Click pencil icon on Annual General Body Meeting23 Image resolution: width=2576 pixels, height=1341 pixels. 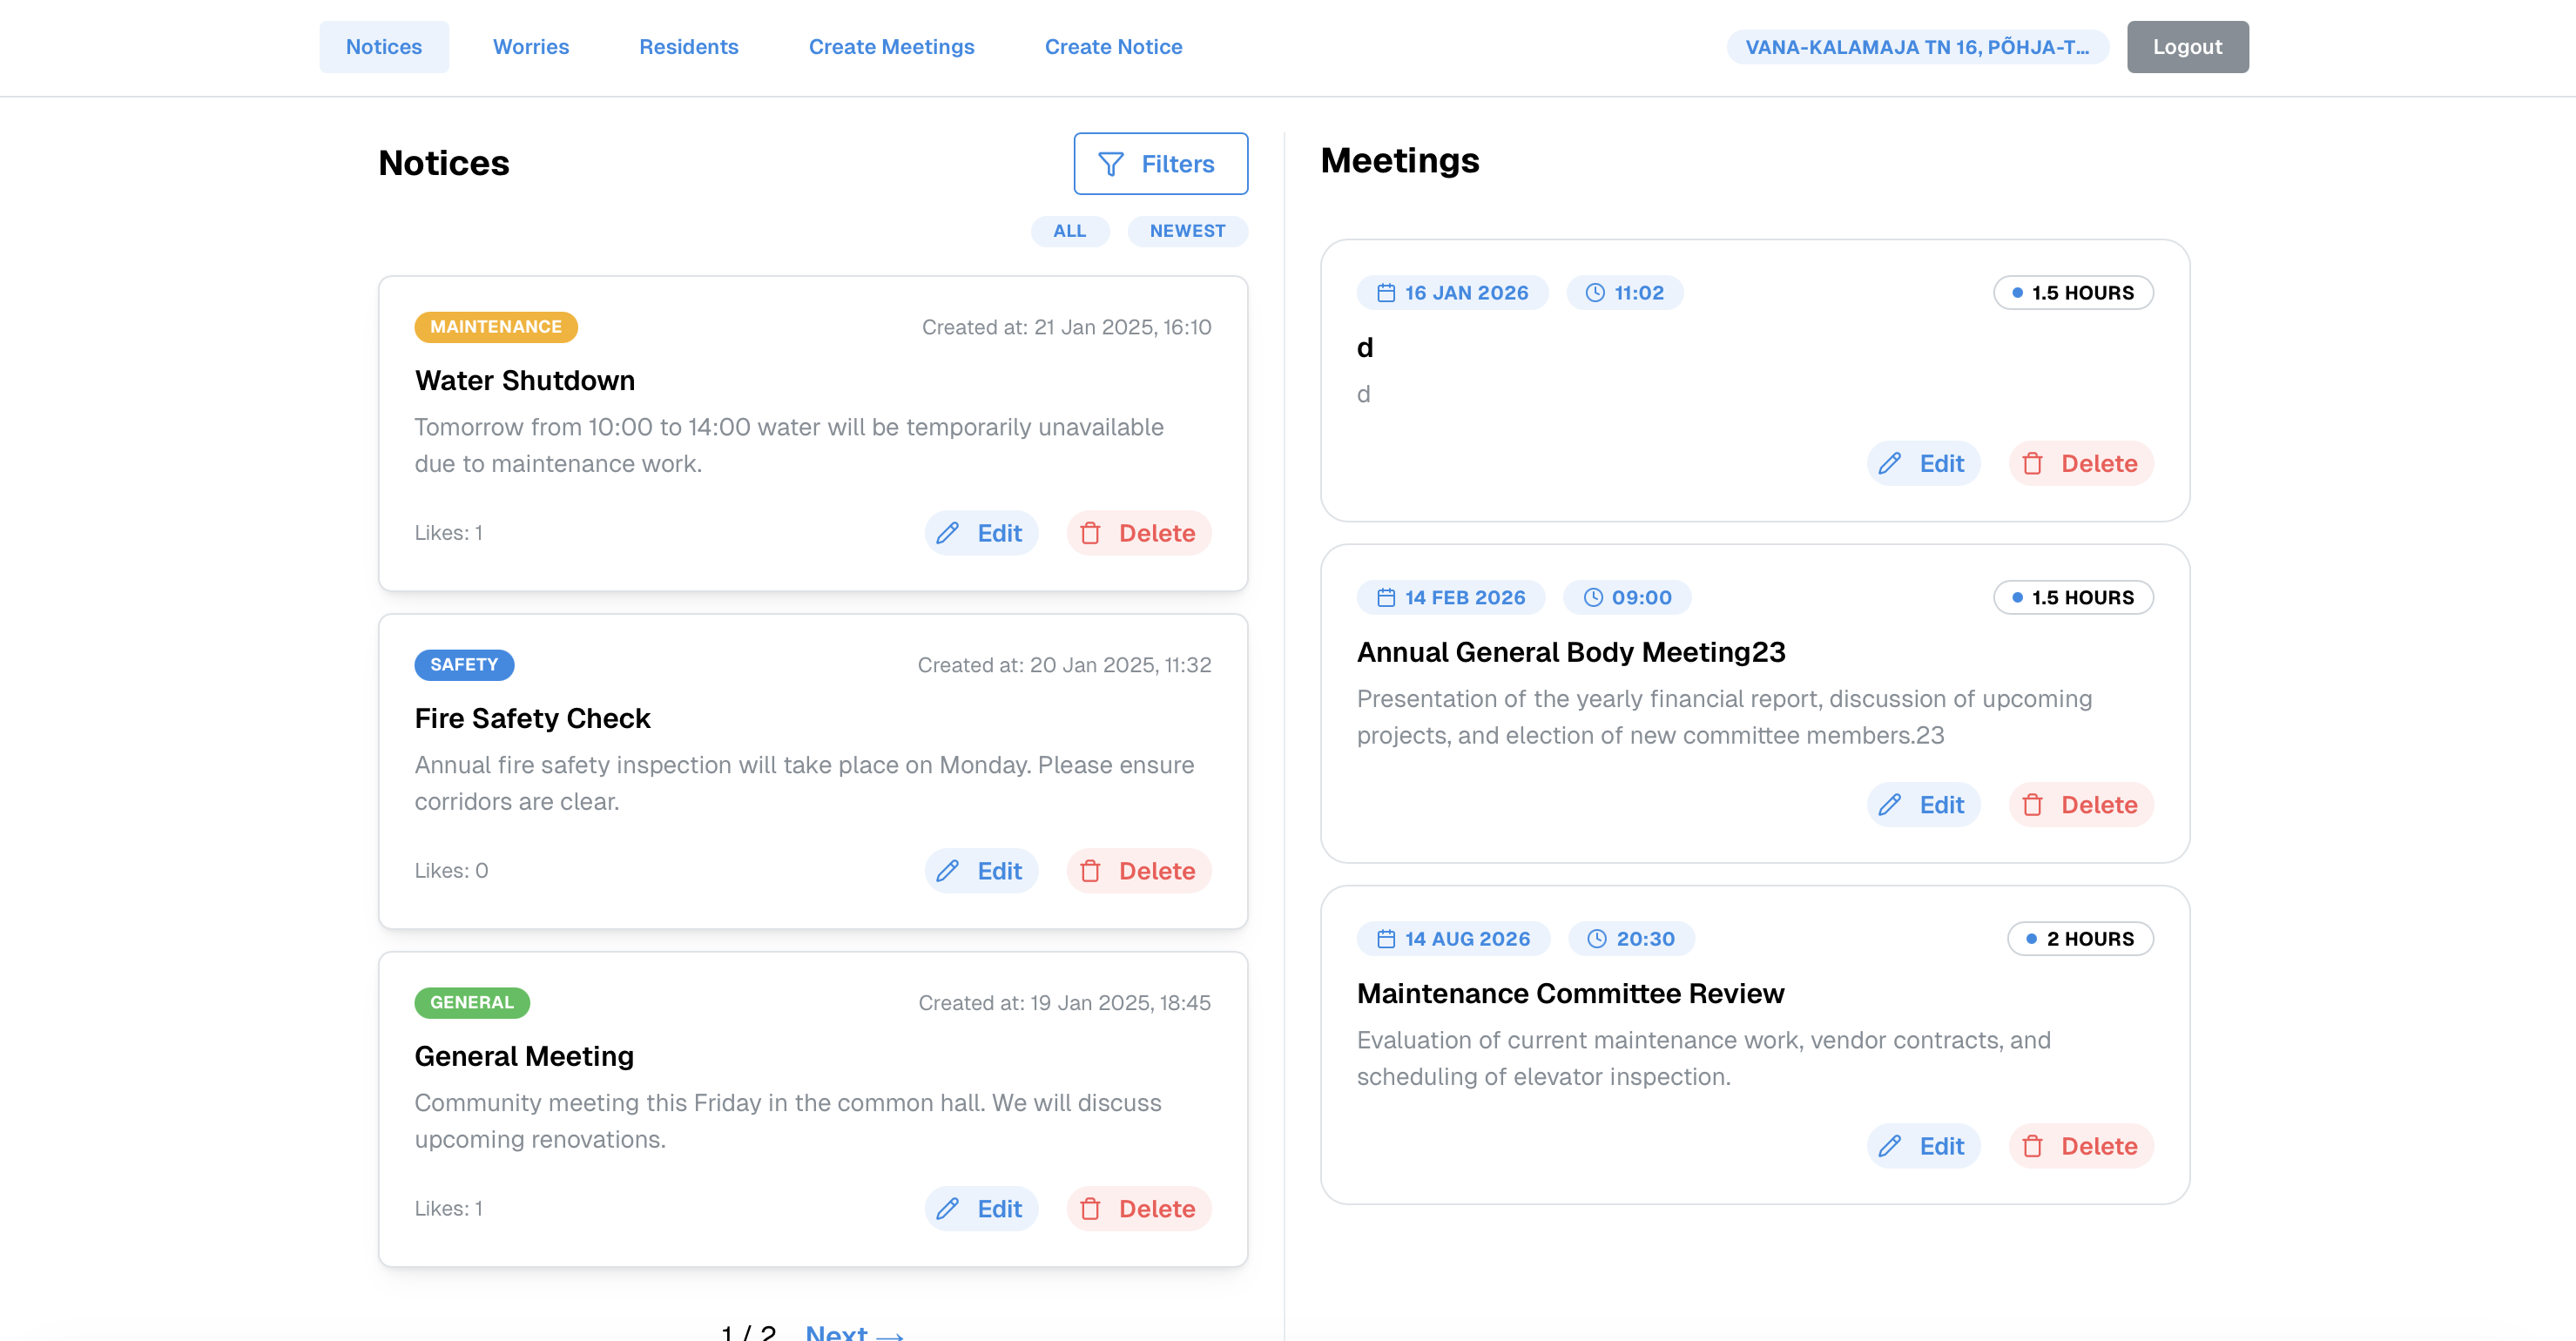(x=1889, y=805)
